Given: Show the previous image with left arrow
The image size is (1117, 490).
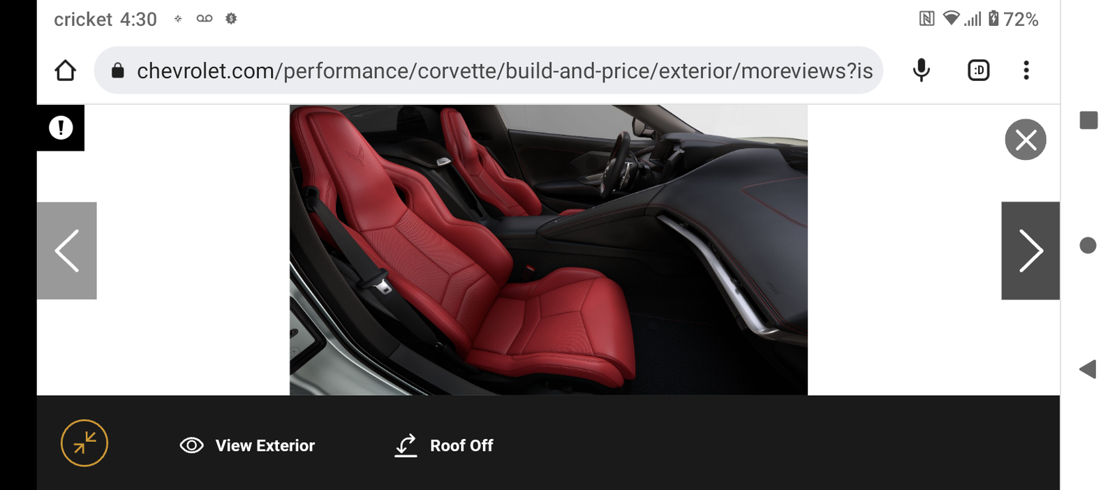Looking at the screenshot, I should 67,251.
